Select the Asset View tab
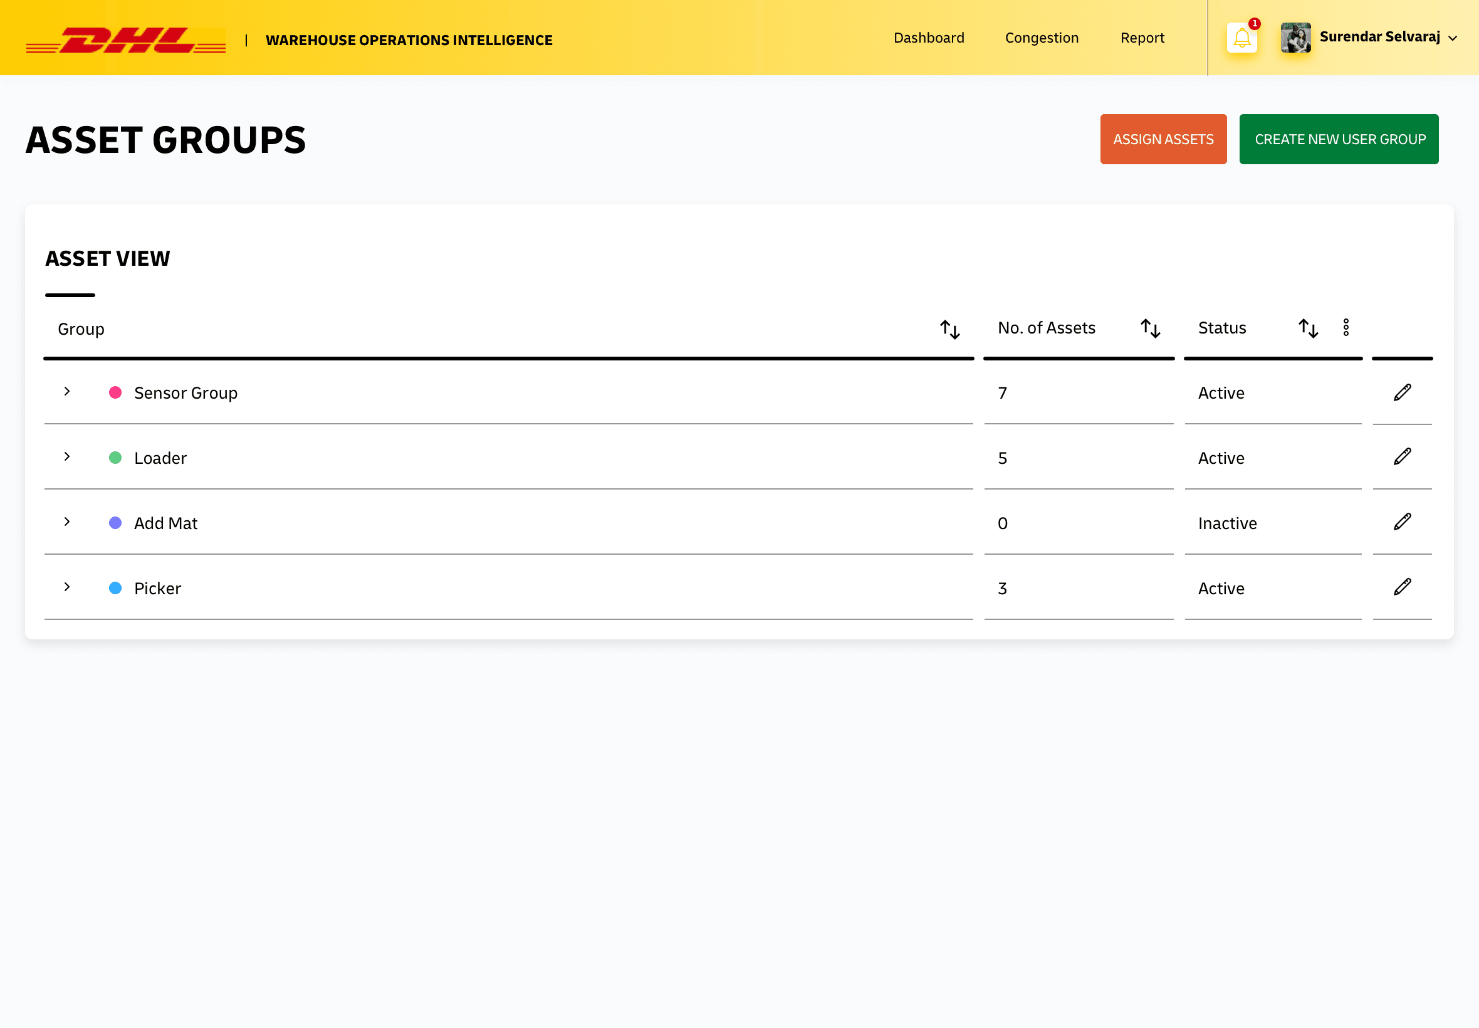The width and height of the screenshot is (1479, 1028). click(108, 259)
